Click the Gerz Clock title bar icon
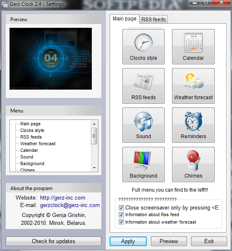 (4, 4)
